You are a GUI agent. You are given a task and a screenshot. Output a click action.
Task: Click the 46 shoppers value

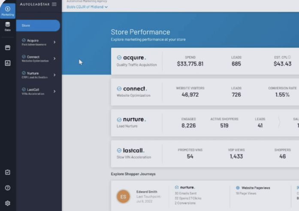pyautogui.click(x=282, y=156)
